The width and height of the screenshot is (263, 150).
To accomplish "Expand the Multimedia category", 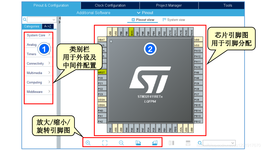I will point(38,73).
